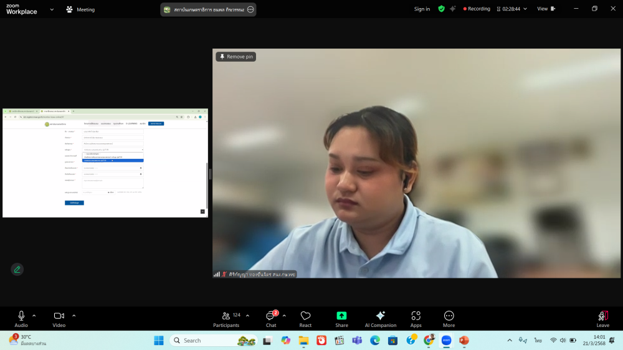Screen dimensions: 623x350
Task: Open the More options menu
Action: click(449, 319)
